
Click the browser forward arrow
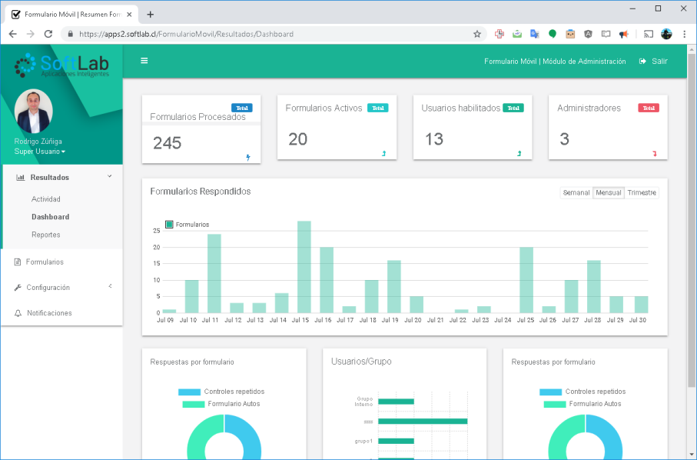click(x=30, y=34)
